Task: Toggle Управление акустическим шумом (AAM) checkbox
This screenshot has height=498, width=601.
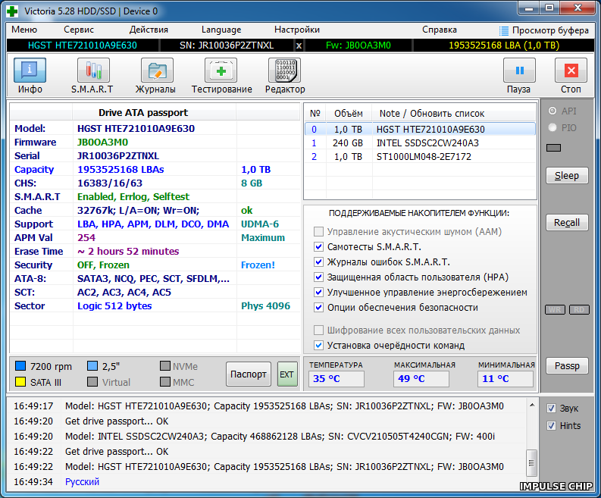Action: pyautogui.click(x=318, y=231)
